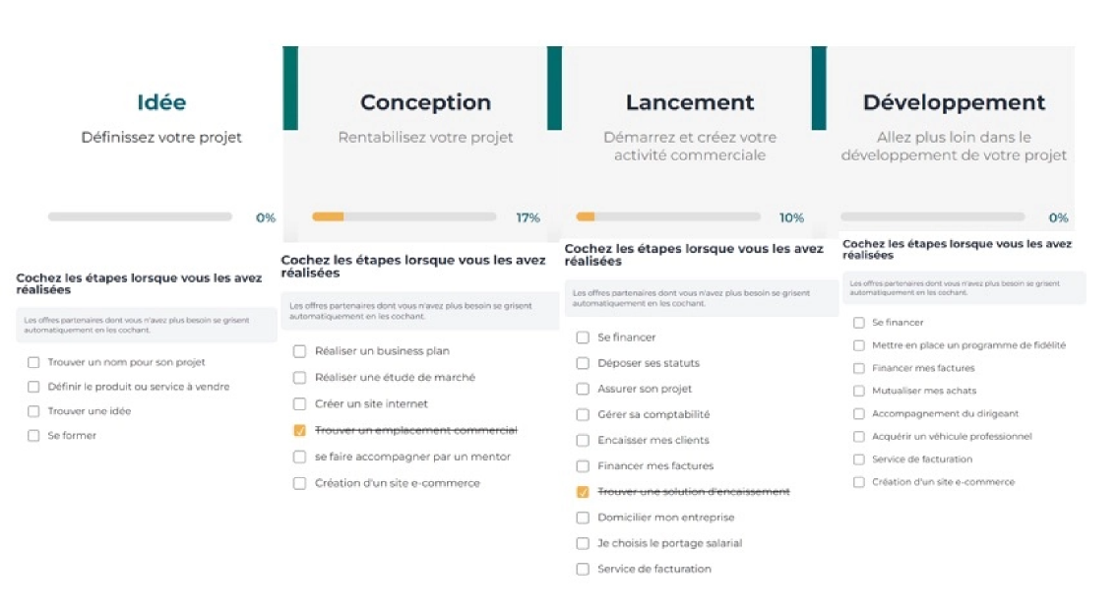Image resolution: width=1119 pixels, height=612 pixels.
Task: Check 'Déposer ses statuts' under Lancement
Action: [x=583, y=363]
